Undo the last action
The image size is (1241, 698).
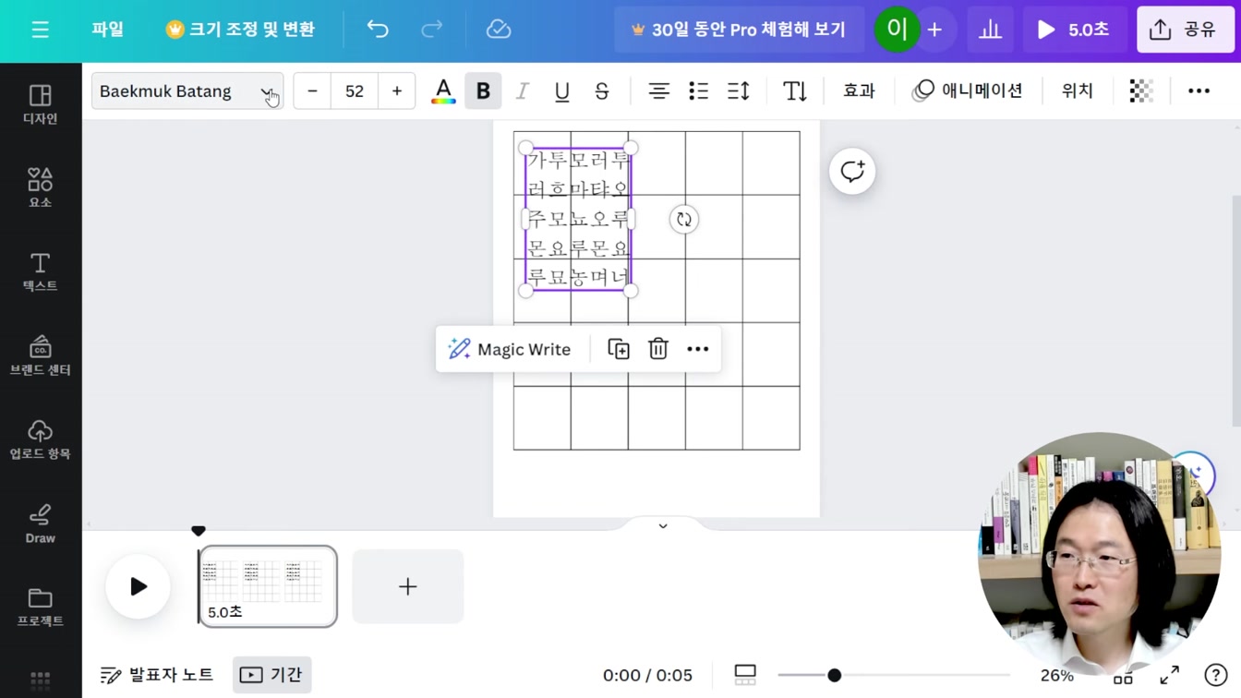click(378, 30)
